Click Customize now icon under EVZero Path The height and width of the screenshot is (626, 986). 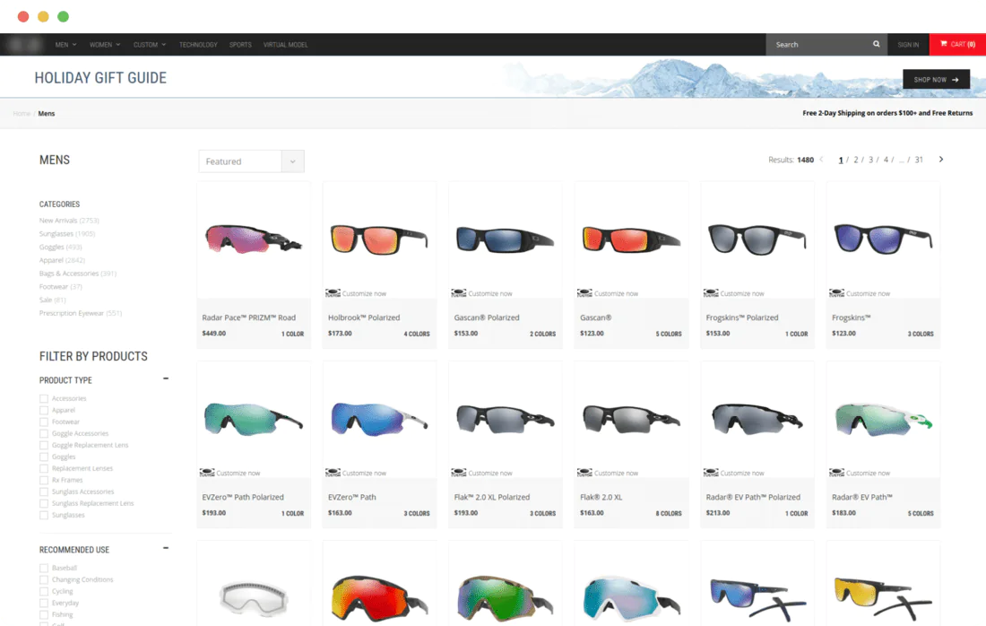click(333, 473)
